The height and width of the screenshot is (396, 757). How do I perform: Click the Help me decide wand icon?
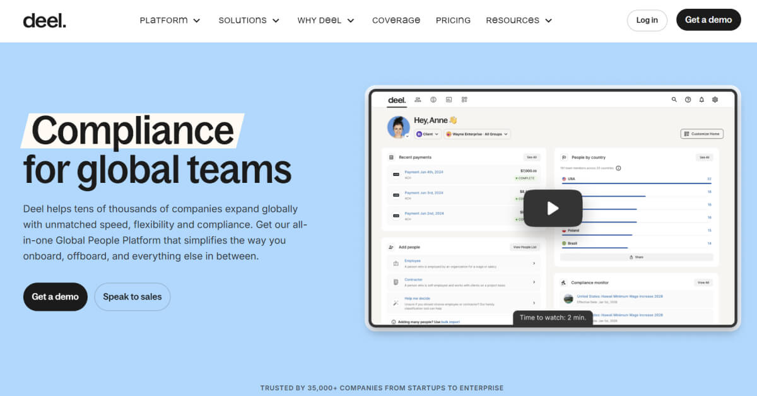tap(396, 303)
